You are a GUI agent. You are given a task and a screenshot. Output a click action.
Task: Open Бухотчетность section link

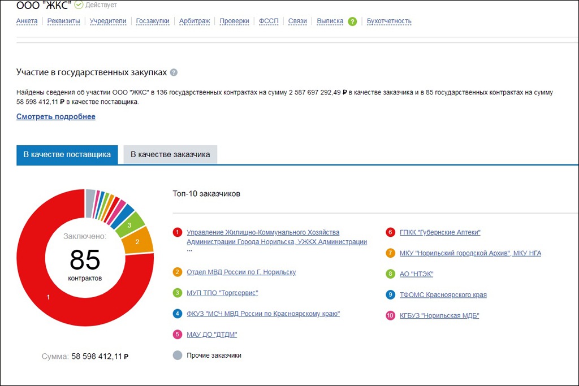pos(389,21)
